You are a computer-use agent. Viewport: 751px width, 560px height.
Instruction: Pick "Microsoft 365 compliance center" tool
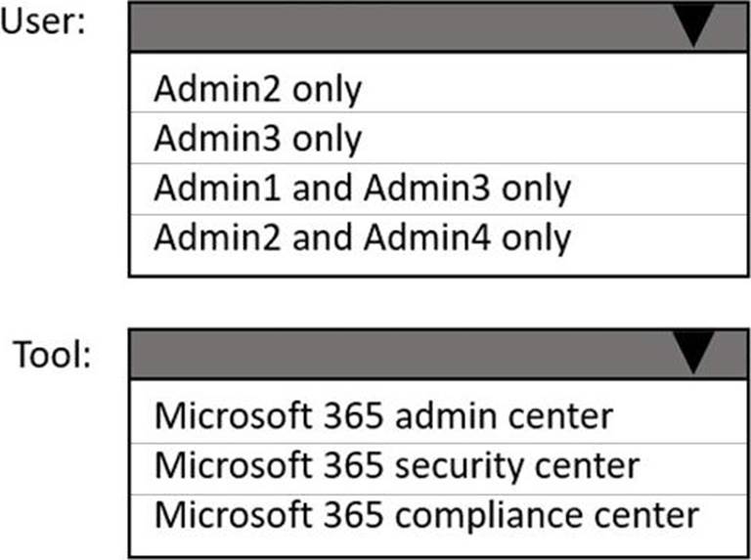[426, 514]
